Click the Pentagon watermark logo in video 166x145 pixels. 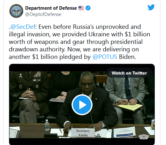[144, 136]
